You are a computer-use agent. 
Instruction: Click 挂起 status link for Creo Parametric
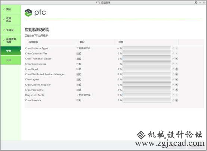click(79, 90)
